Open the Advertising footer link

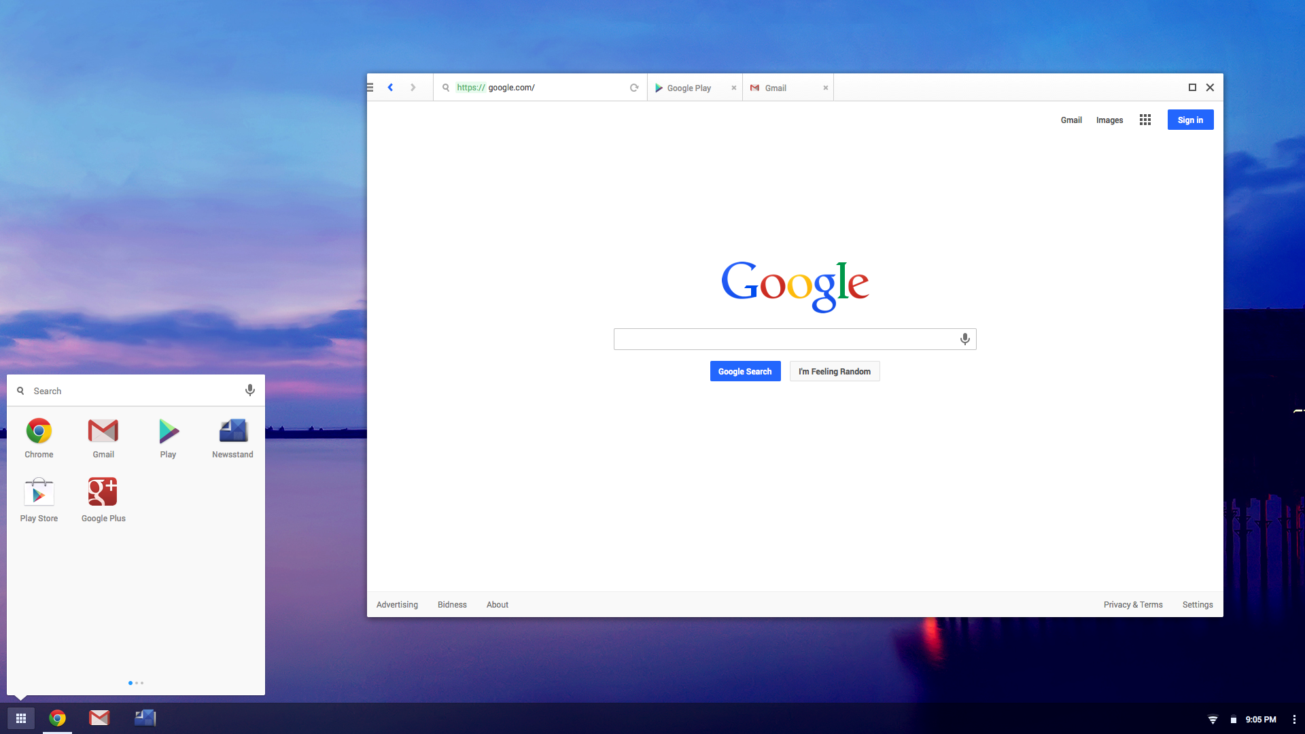point(397,605)
